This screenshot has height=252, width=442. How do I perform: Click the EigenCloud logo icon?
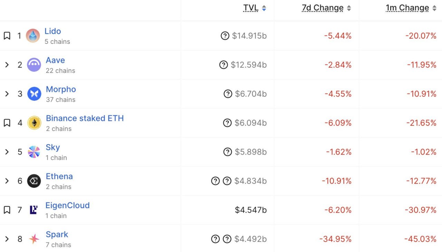click(33, 210)
